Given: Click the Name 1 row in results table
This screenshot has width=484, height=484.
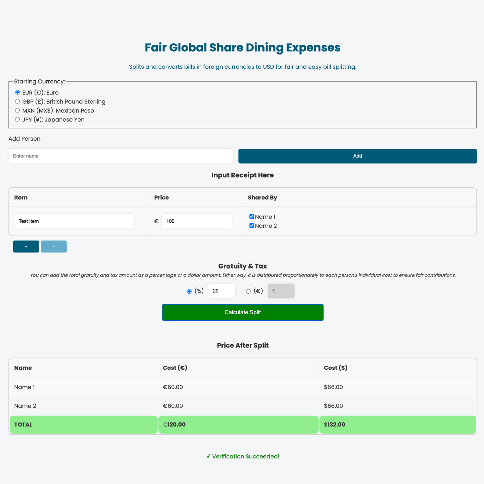Looking at the screenshot, I should tap(83, 387).
